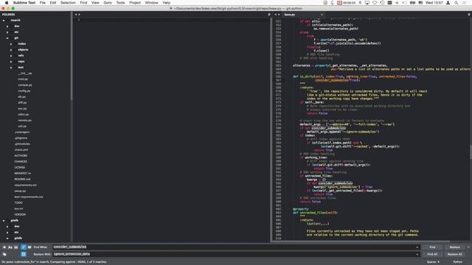472x265 pixels.
Task: Open the Selection menu
Action: coord(68,3)
